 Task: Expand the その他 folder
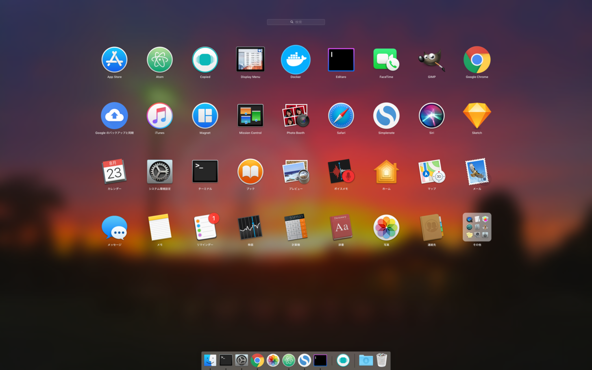477,227
